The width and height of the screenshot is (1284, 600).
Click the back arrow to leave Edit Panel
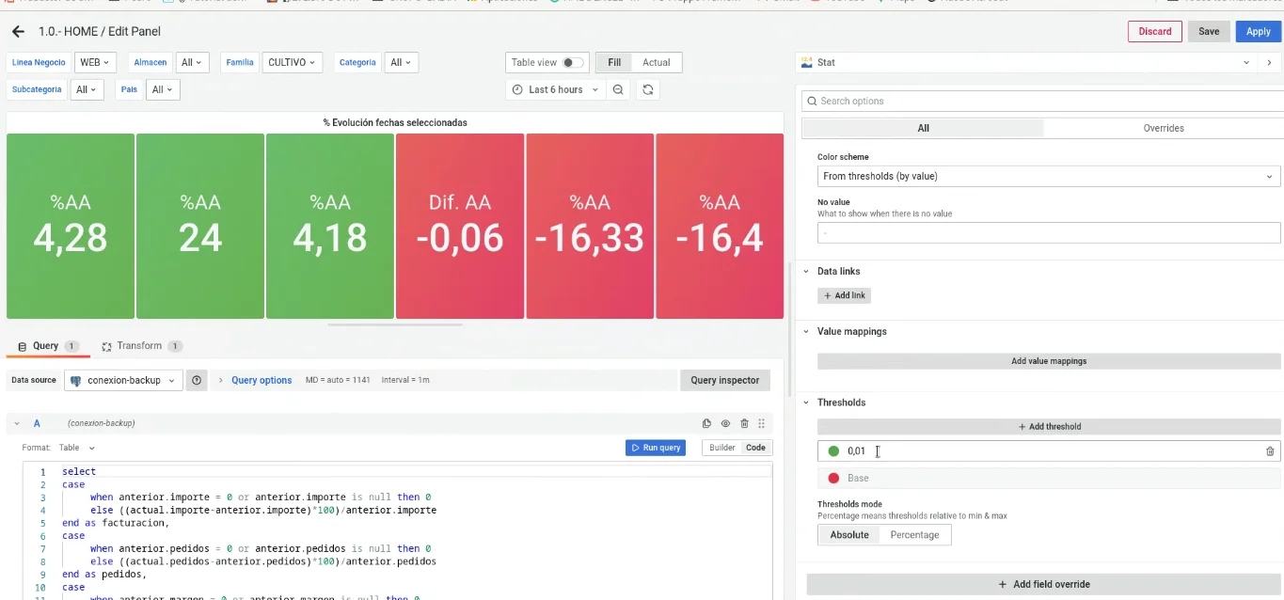coord(18,32)
